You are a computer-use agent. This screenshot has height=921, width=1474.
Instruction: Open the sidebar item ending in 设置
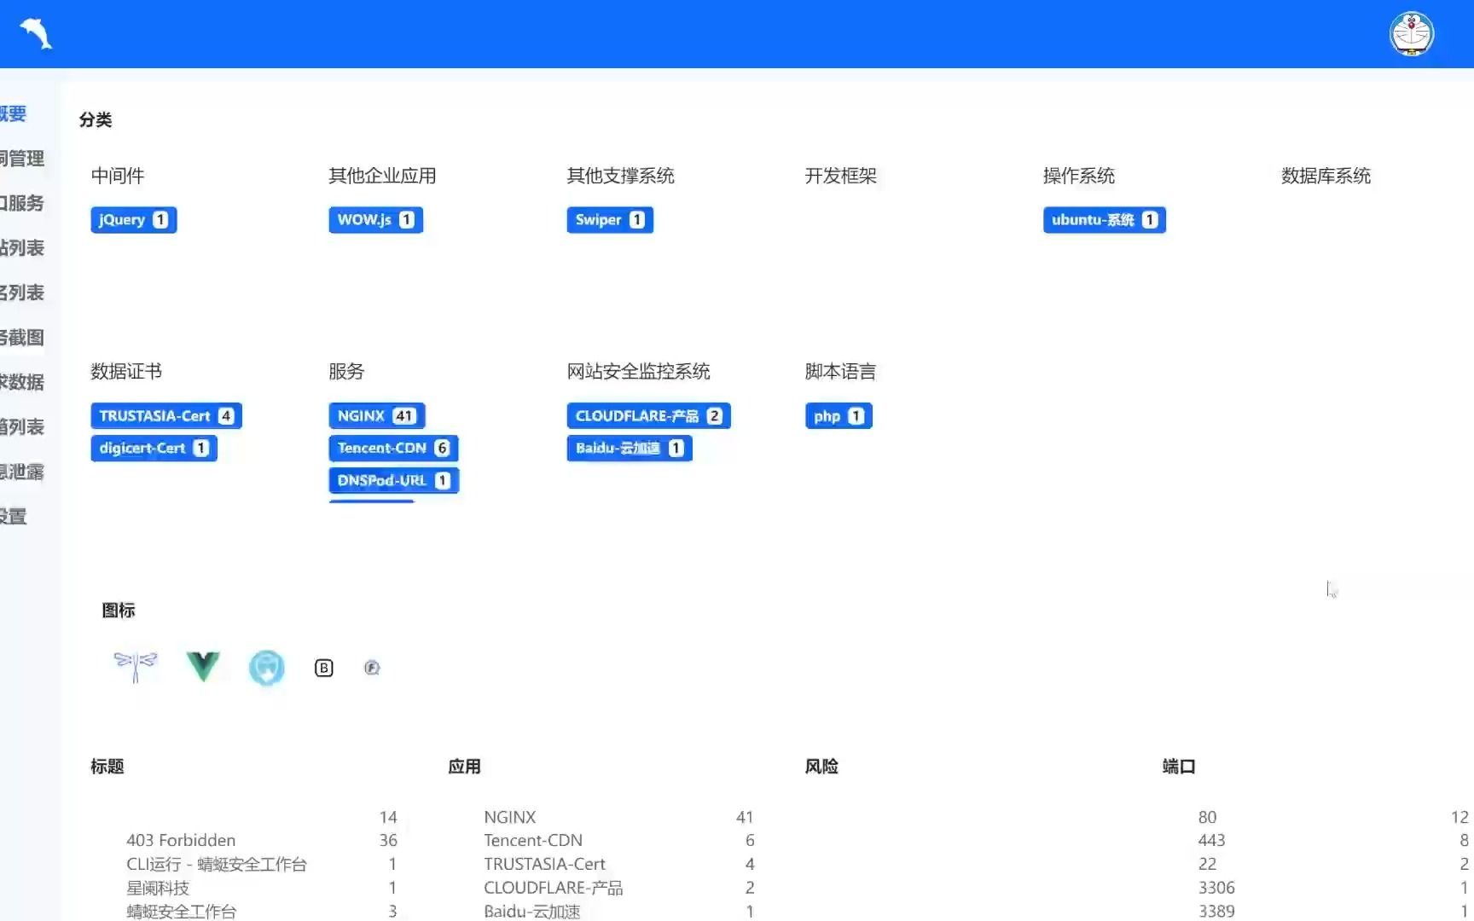tap(14, 517)
